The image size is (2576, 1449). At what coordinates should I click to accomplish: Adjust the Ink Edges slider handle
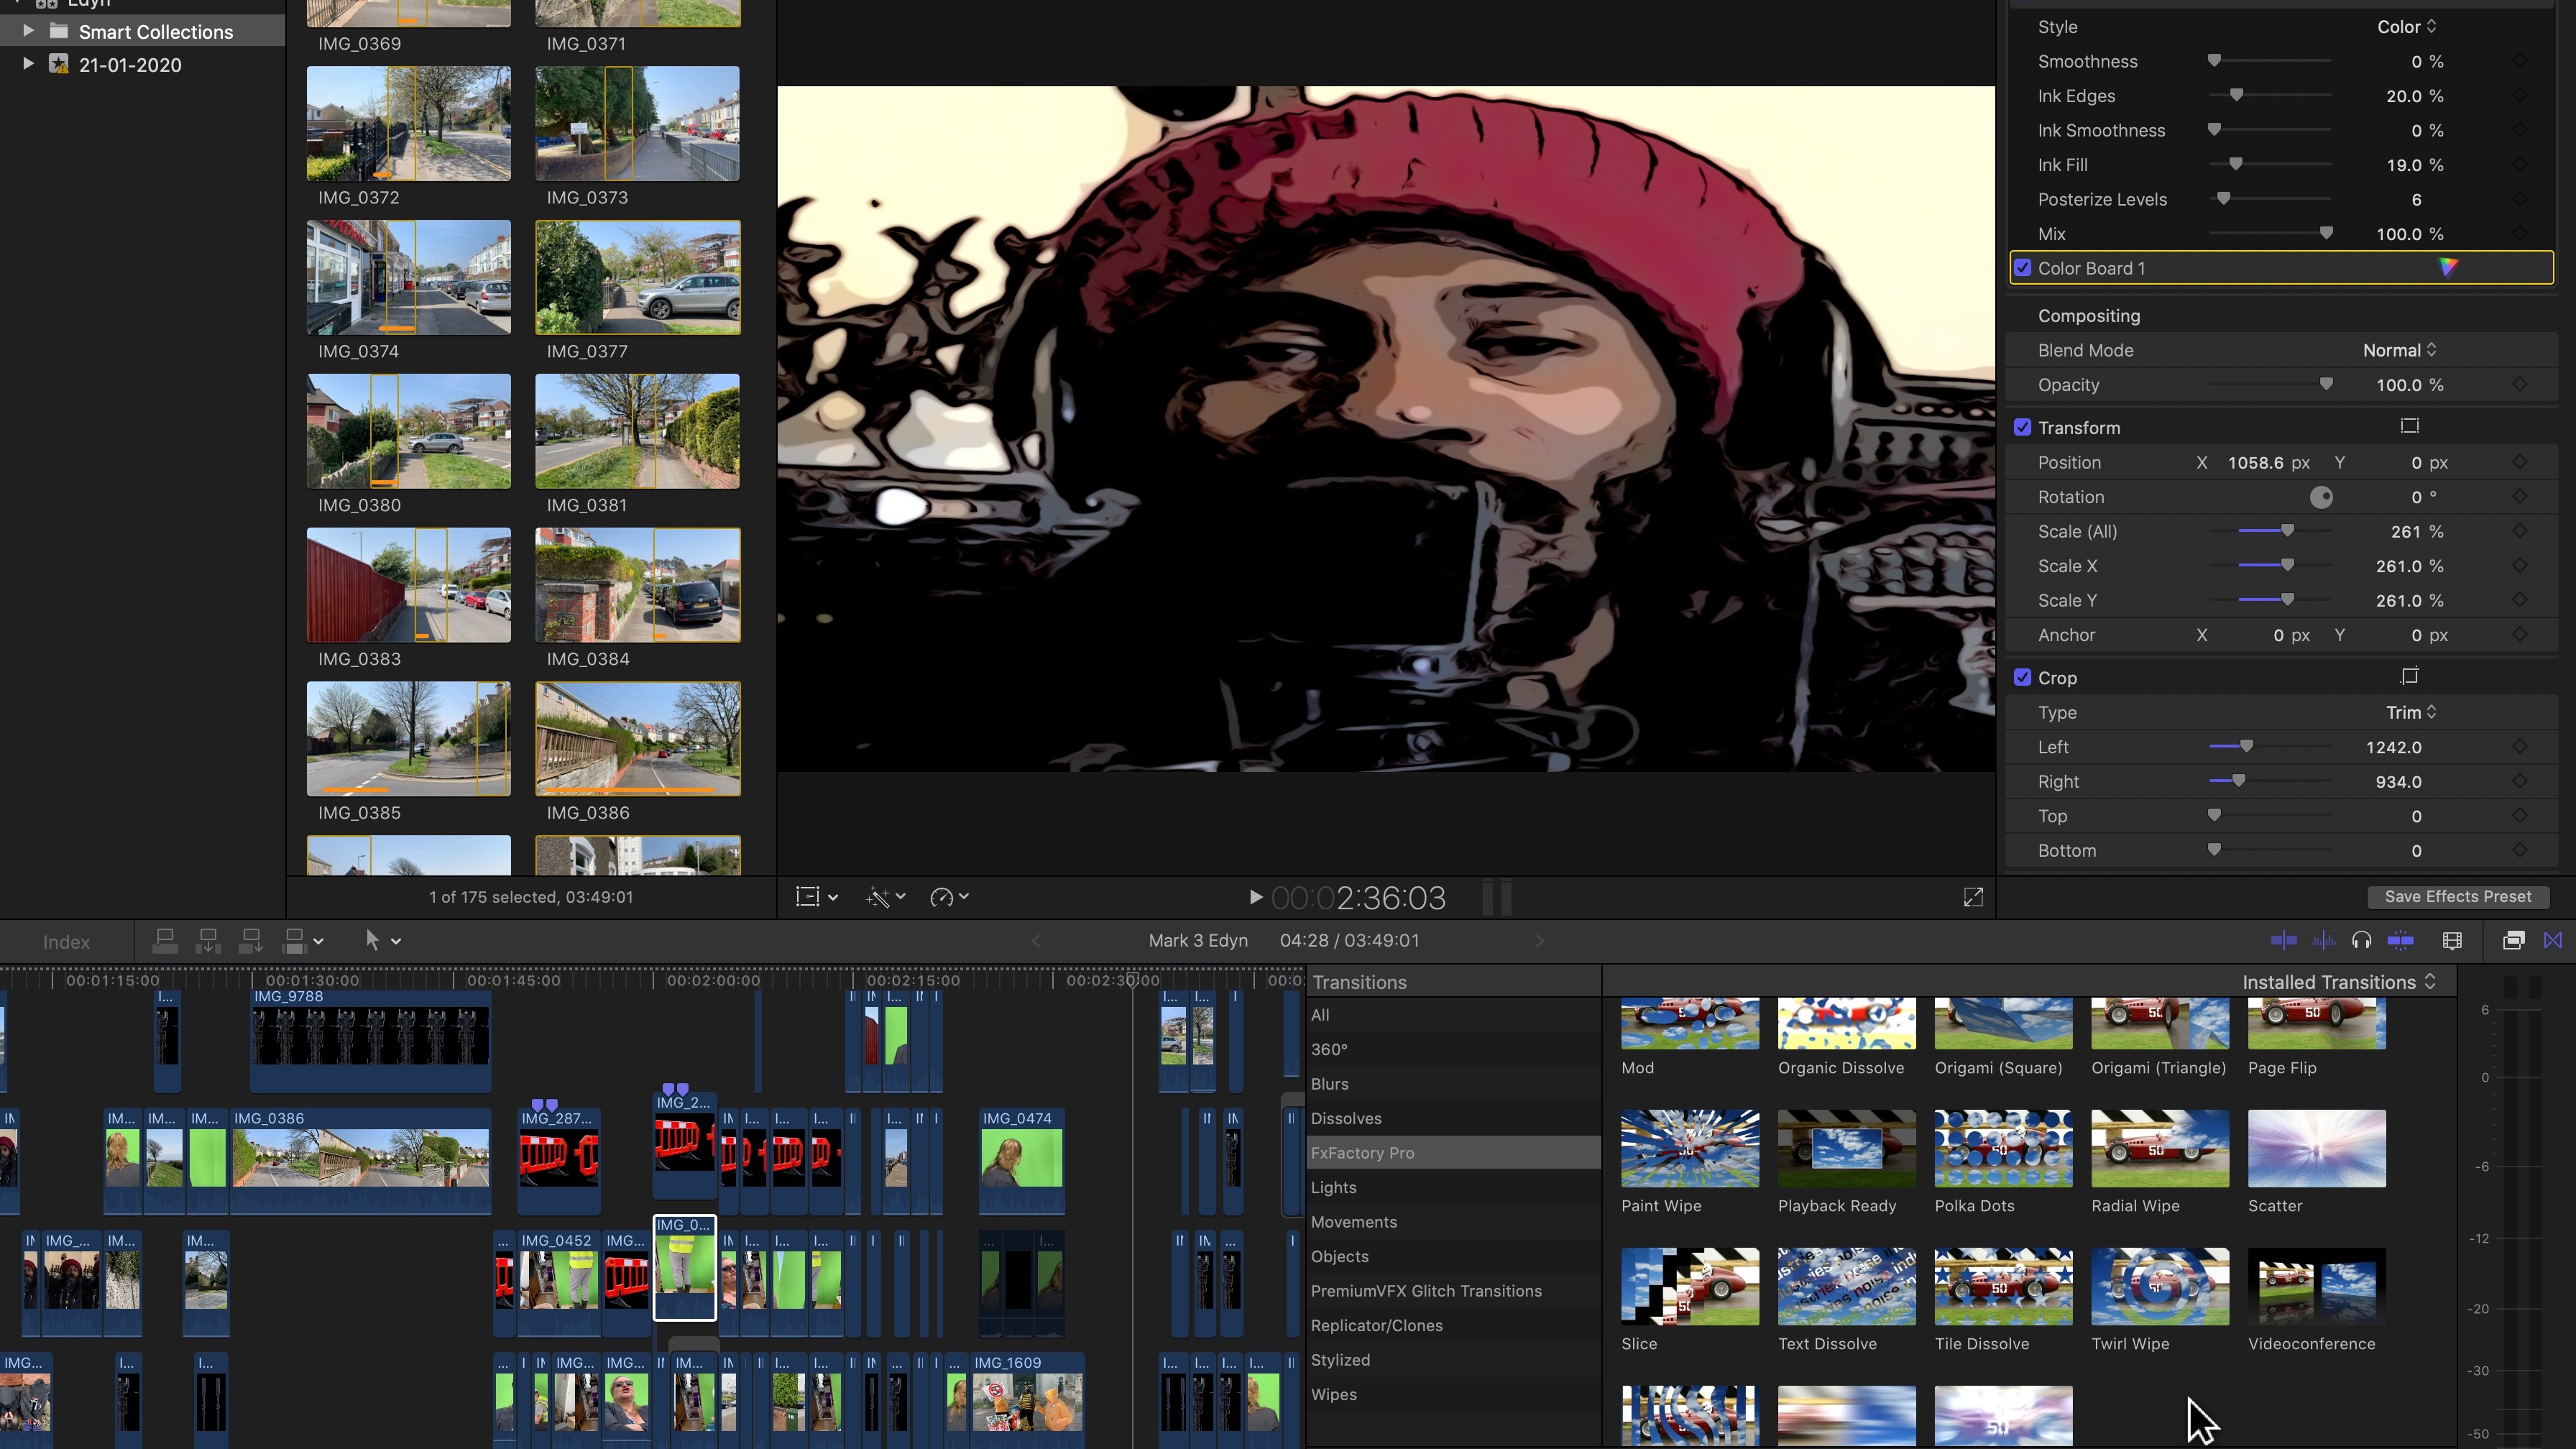[x=2236, y=95]
